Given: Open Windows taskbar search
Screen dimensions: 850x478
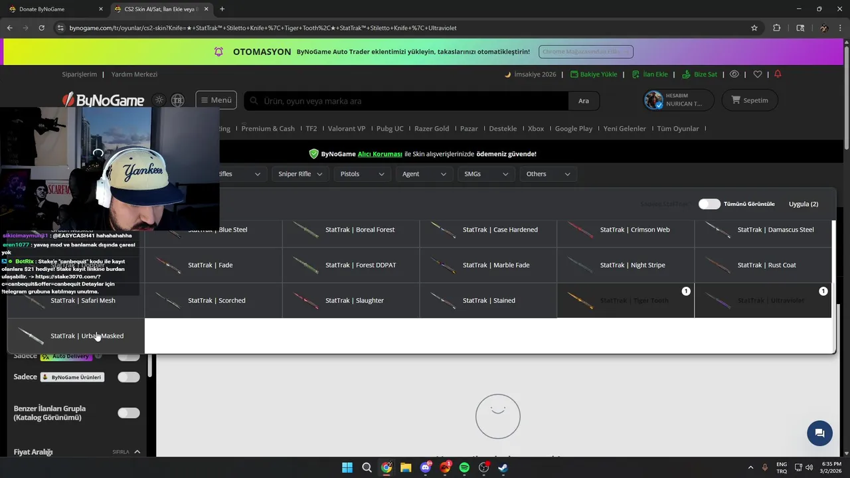Looking at the screenshot, I should 367,467.
